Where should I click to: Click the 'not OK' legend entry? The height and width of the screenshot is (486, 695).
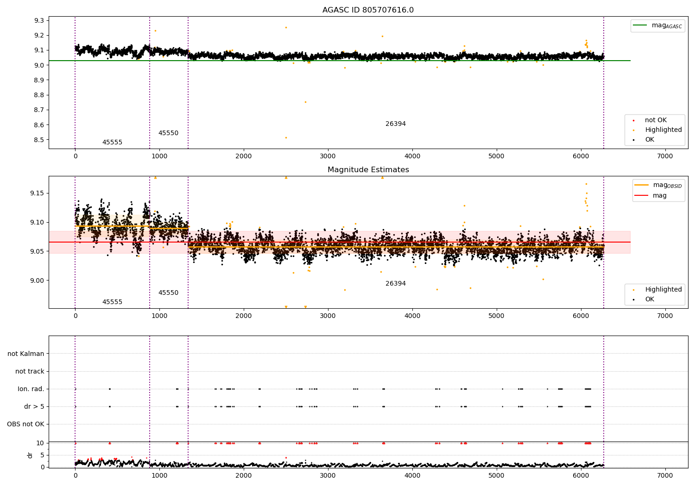click(x=656, y=120)
